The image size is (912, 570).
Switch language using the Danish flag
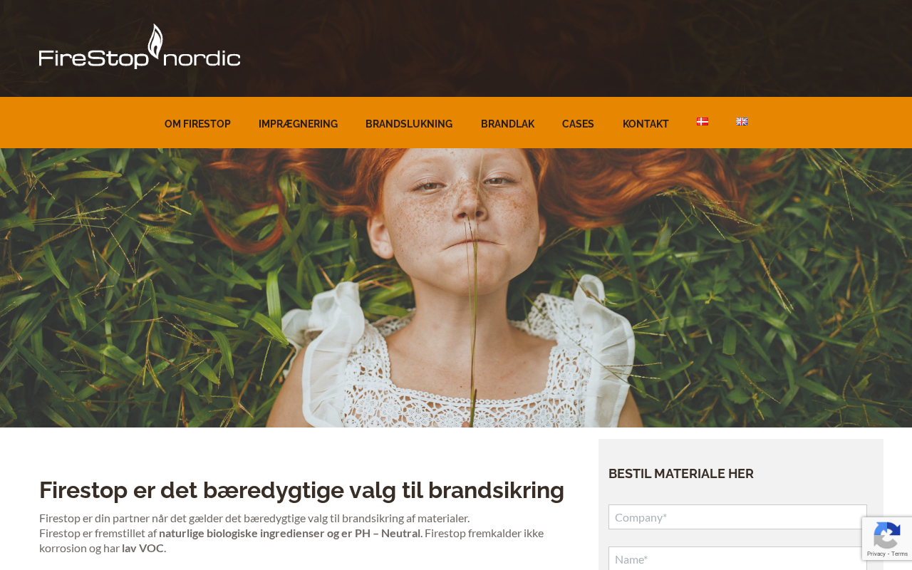click(x=703, y=122)
